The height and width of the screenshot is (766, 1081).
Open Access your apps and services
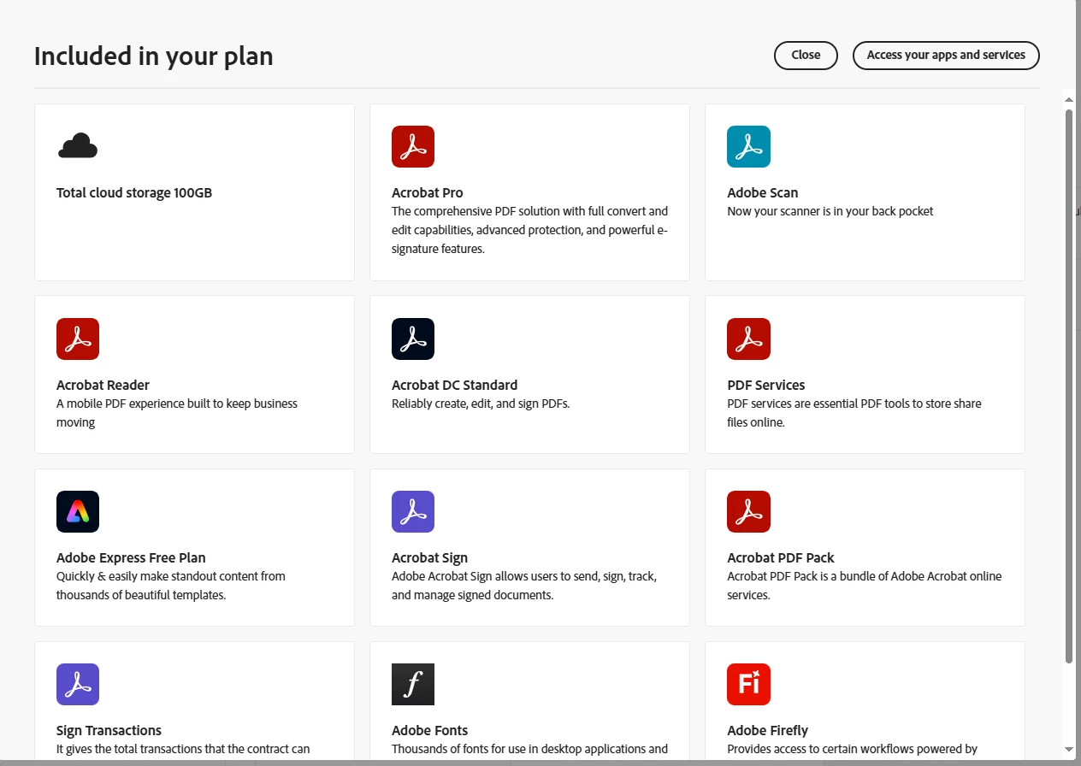pyautogui.click(x=946, y=55)
